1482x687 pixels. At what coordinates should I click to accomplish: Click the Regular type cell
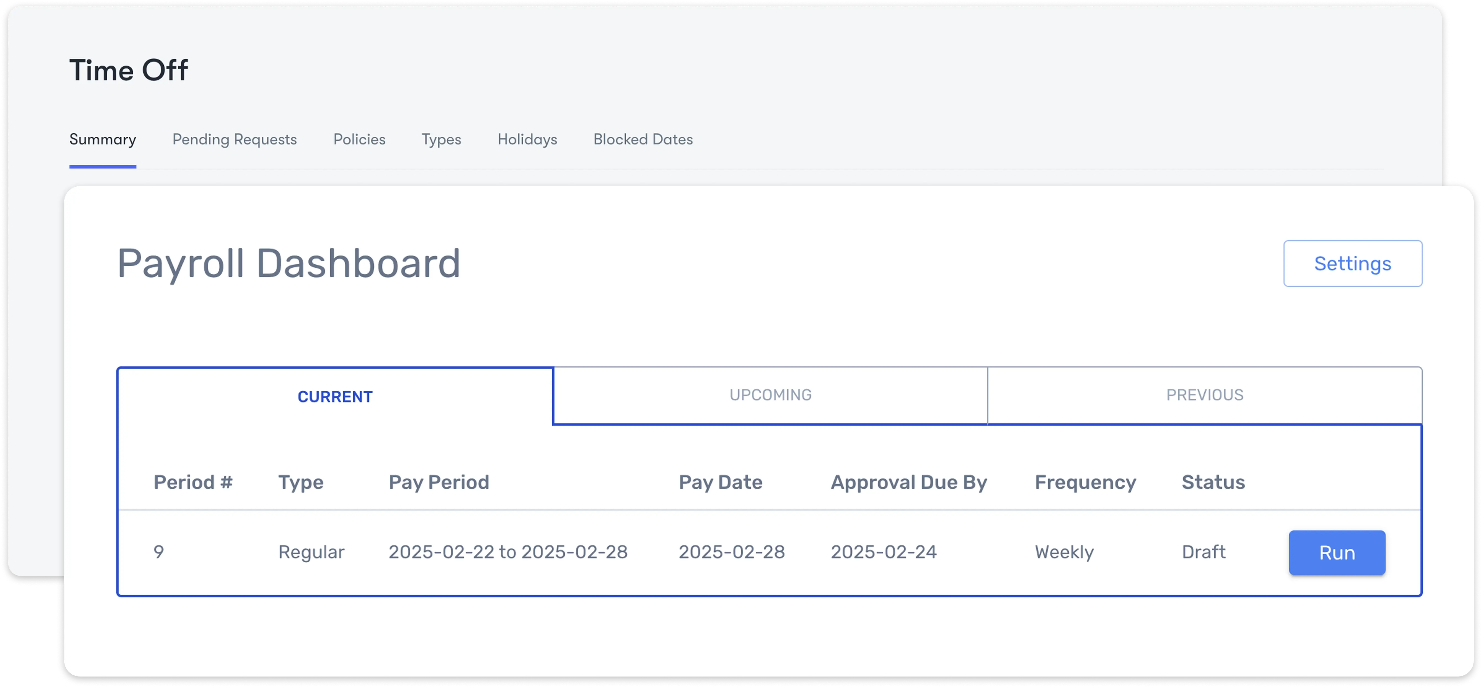click(311, 552)
